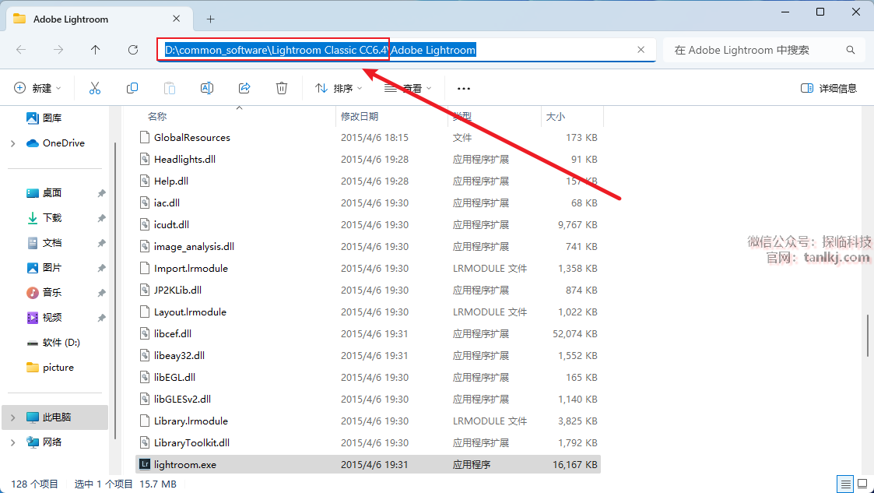This screenshot has height=493, width=874.
Task: Go up one folder level
Action: click(x=96, y=50)
